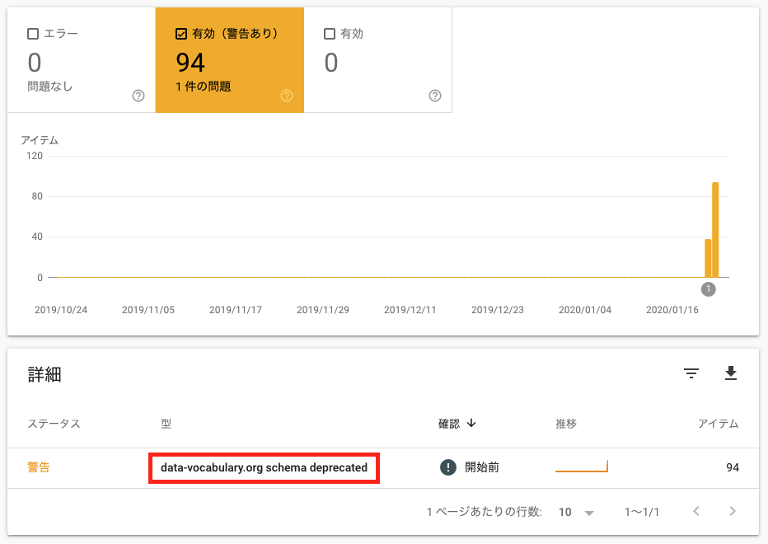This screenshot has height=544, width=768.
Task: Sort by 確認 column arrow
Action: click(471, 423)
